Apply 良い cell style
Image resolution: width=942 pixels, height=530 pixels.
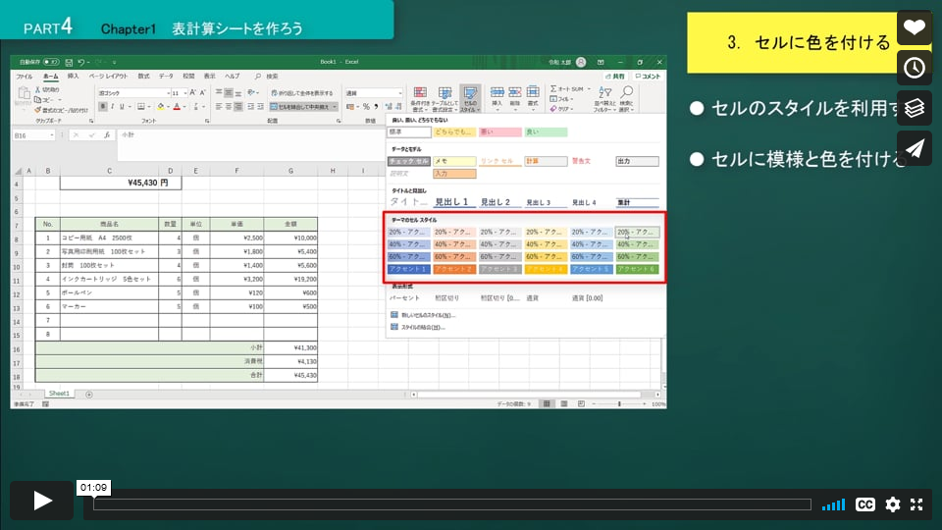pyautogui.click(x=546, y=132)
